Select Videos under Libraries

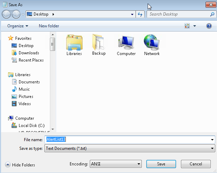click(x=25, y=104)
